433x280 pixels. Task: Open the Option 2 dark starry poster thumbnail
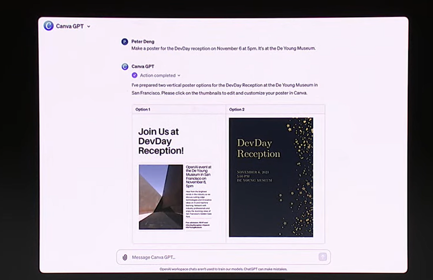(x=271, y=177)
